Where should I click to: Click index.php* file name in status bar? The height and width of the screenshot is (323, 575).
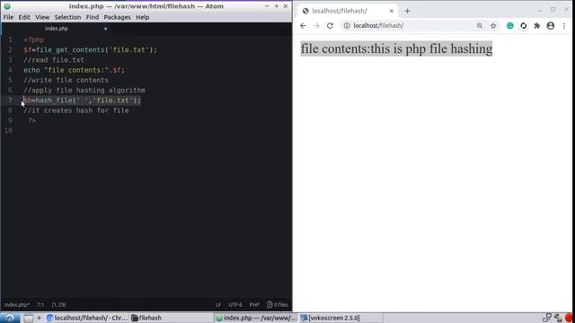pos(17,305)
